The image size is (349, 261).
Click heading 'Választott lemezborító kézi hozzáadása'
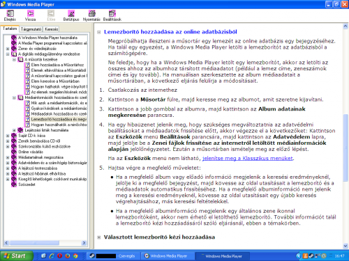tap(159, 237)
